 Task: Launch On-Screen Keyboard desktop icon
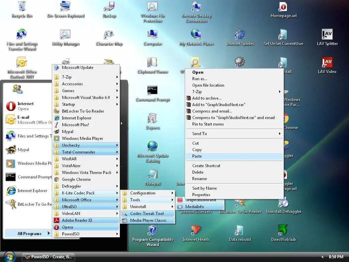coord(66,9)
